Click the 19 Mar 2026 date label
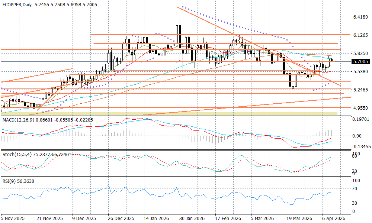This screenshot has width=372, height=223. [298, 219]
